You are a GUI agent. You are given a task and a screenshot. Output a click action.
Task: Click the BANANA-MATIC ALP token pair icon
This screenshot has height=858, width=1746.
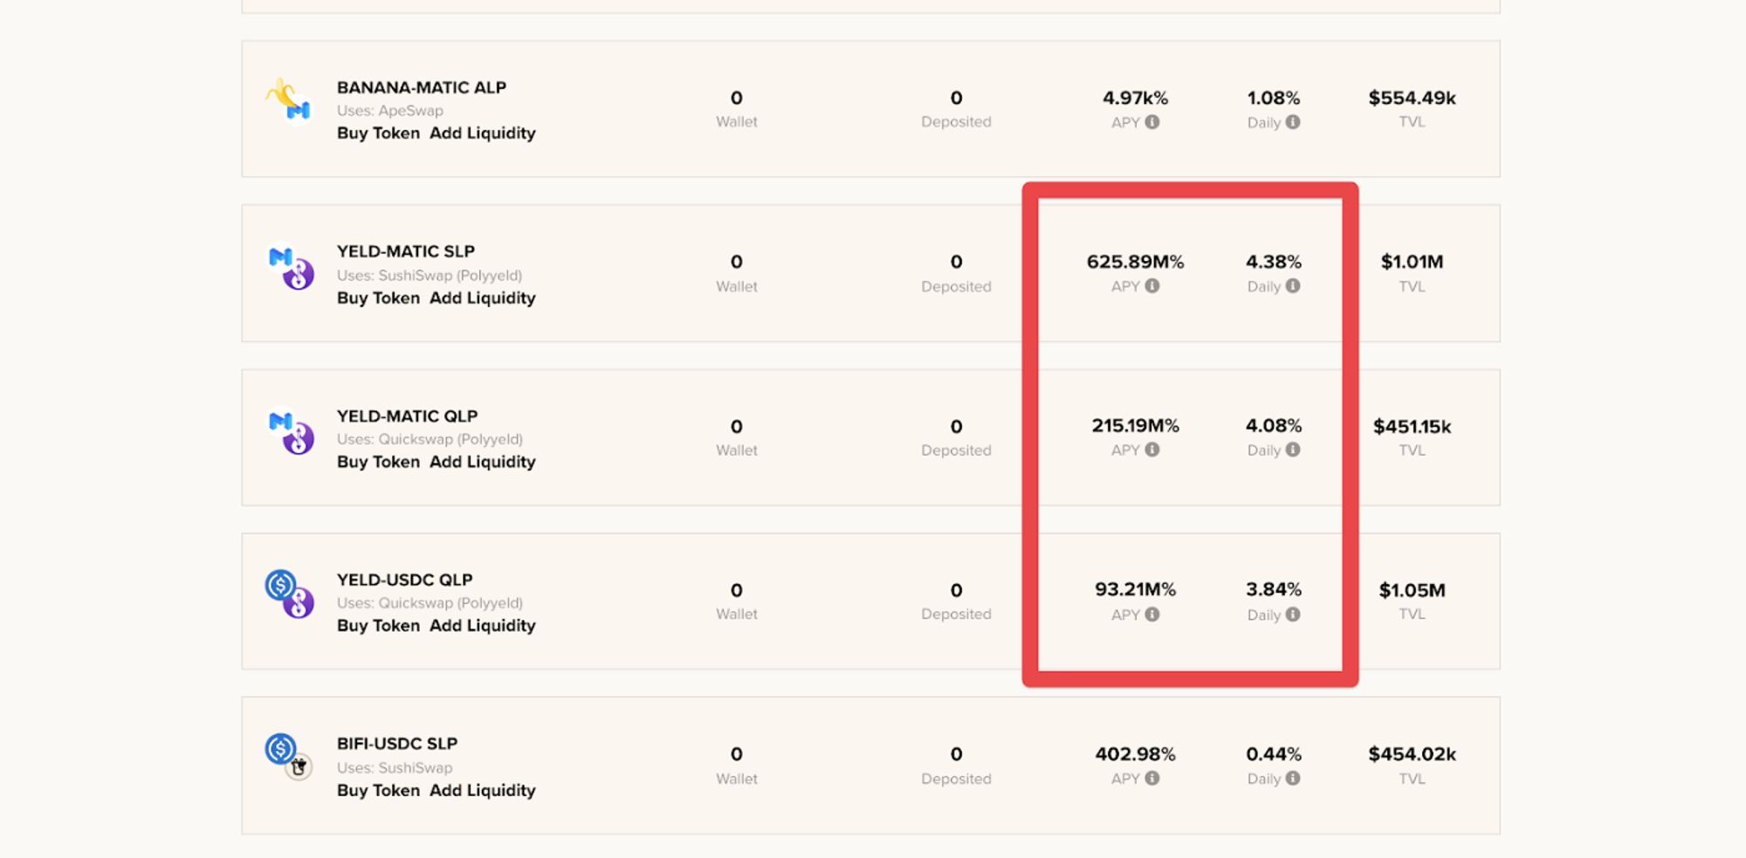click(288, 101)
